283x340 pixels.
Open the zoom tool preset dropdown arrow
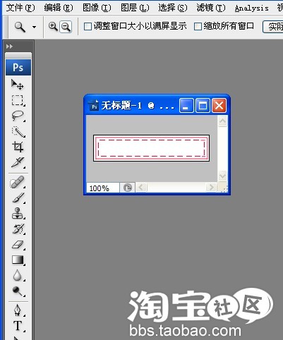pos(34,27)
